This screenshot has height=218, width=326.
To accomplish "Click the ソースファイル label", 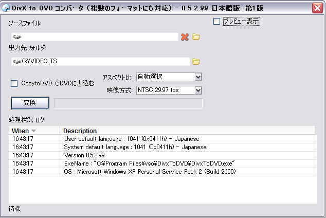I will click(25, 23).
